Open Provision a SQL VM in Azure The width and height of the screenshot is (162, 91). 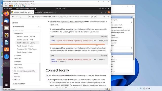point(27,49)
